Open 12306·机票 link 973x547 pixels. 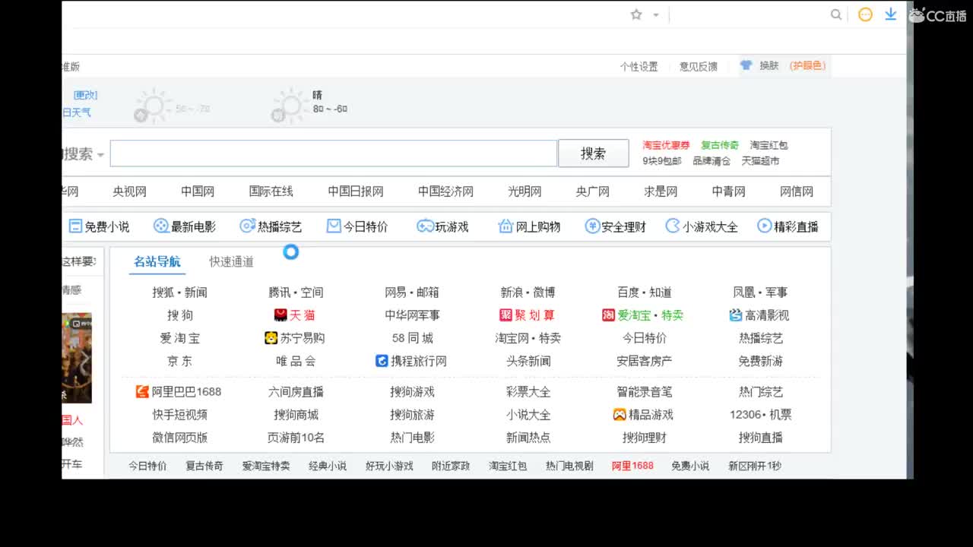[x=760, y=415]
